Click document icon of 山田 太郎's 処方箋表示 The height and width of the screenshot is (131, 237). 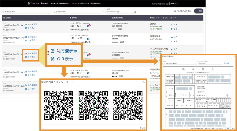tap(26, 37)
